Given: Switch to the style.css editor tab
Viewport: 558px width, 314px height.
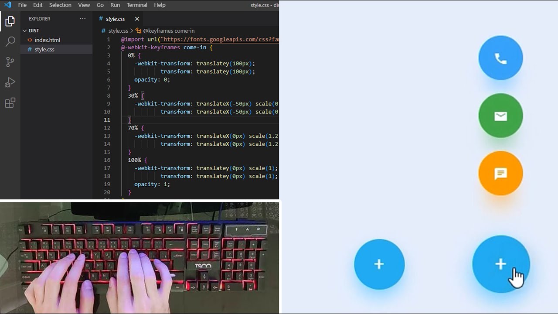Looking at the screenshot, I should tap(115, 19).
